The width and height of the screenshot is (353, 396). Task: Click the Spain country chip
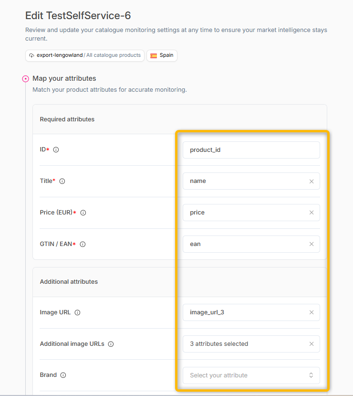[x=162, y=55]
